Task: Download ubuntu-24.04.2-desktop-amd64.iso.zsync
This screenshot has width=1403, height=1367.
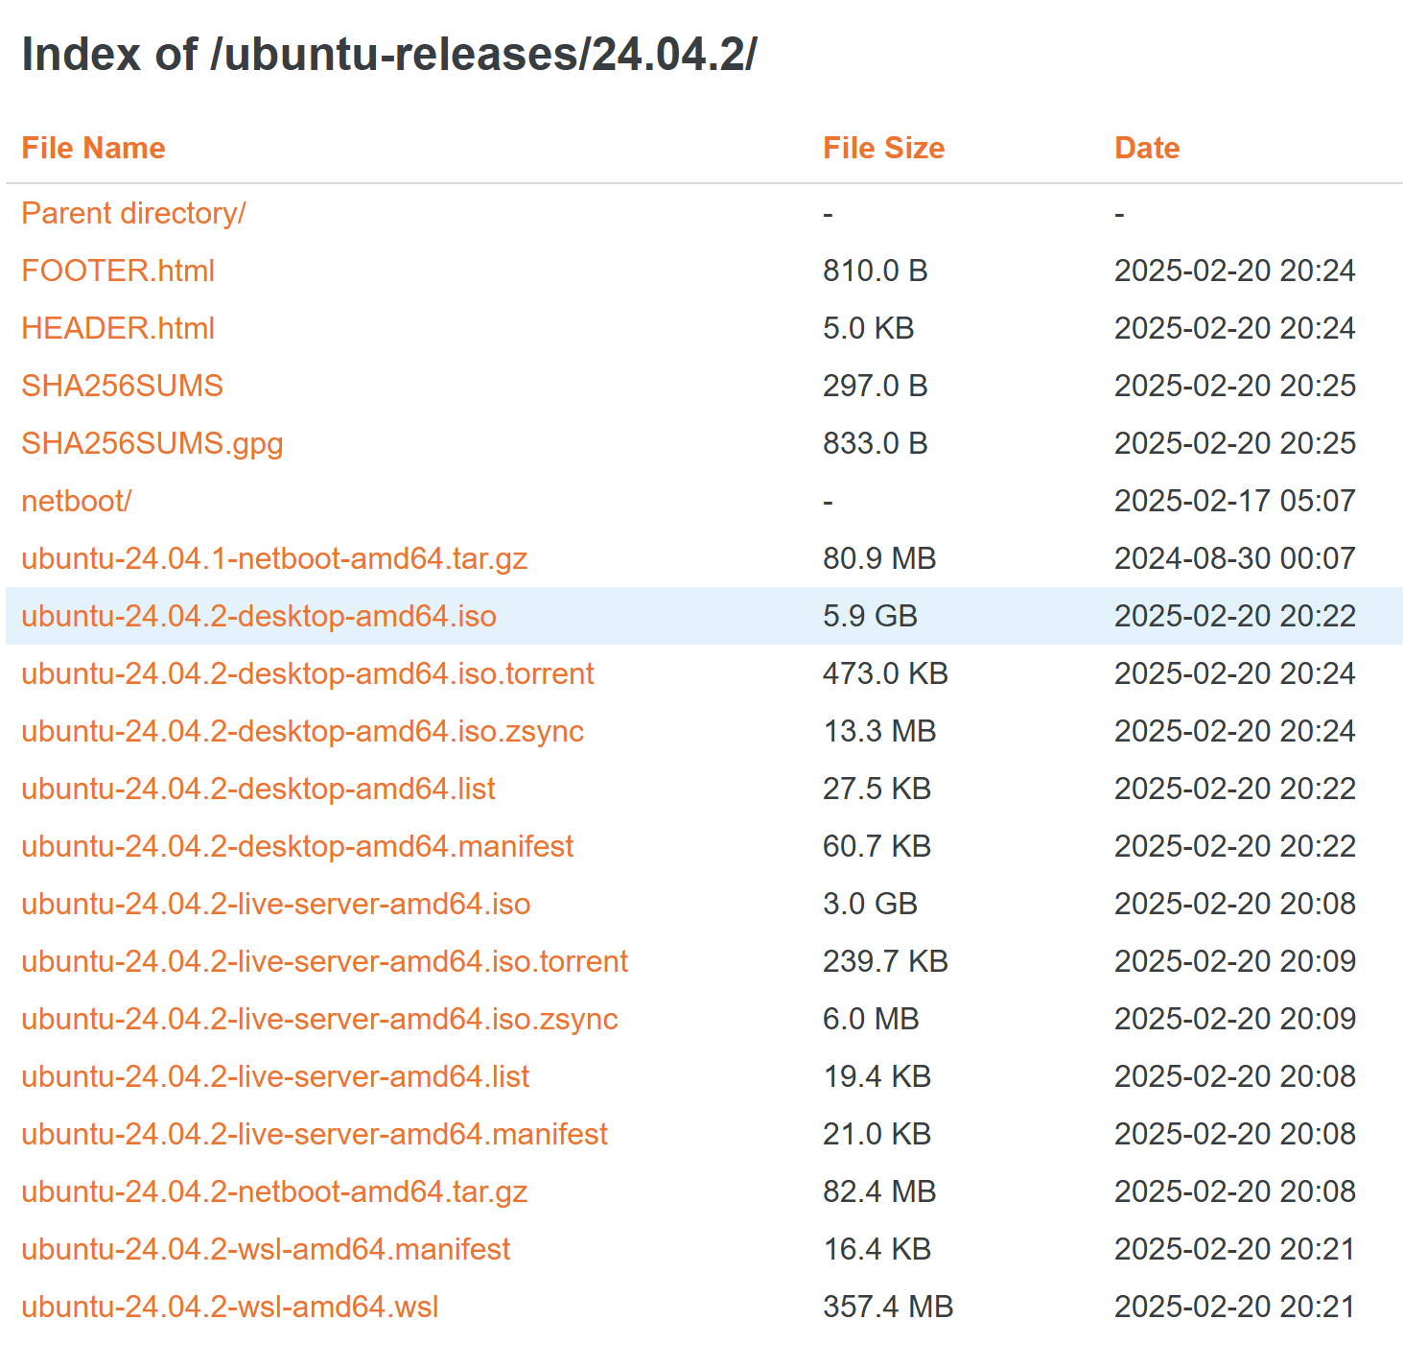Action: pyautogui.click(x=302, y=731)
